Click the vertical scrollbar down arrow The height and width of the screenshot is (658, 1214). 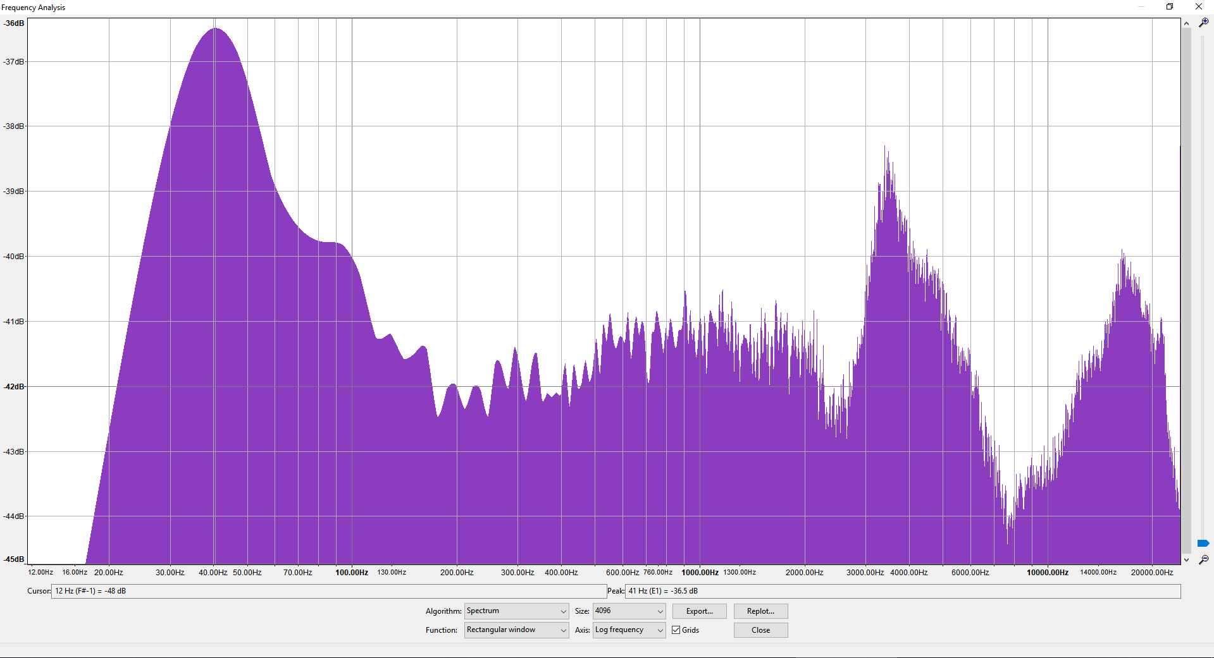[1186, 559]
